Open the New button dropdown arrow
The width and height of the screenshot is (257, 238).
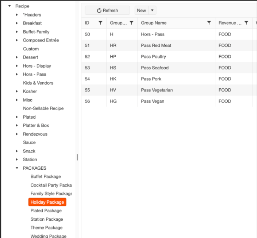(152, 11)
